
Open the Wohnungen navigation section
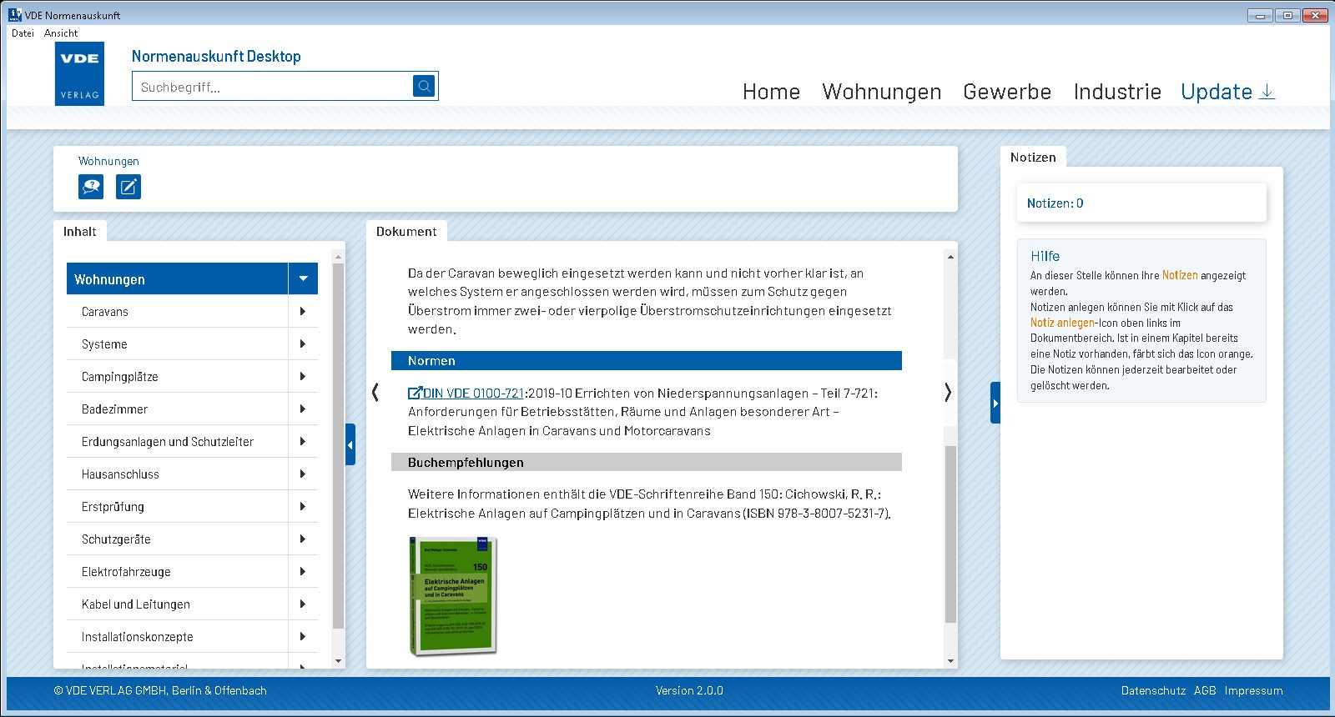pos(881,92)
